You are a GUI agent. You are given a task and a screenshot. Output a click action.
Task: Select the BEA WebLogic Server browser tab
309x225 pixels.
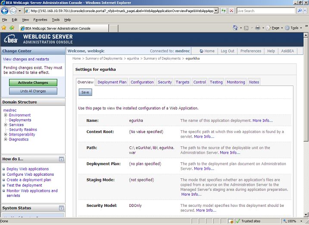pyautogui.click(x=64, y=28)
